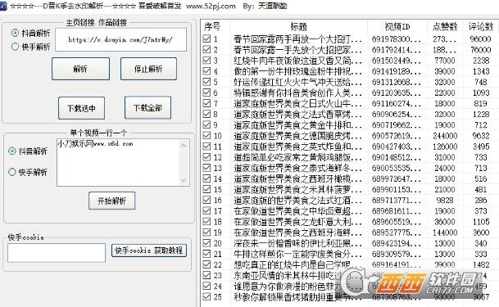Click the text box scroll down arrow
The height and width of the screenshot is (307, 499).
(184, 180)
